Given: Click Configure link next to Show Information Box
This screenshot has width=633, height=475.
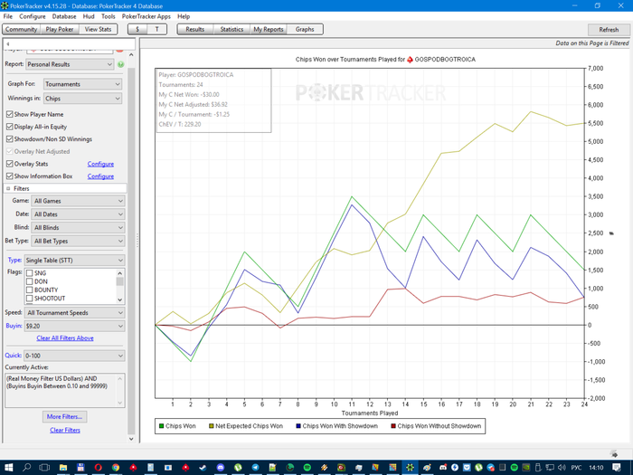Looking at the screenshot, I should [x=100, y=176].
